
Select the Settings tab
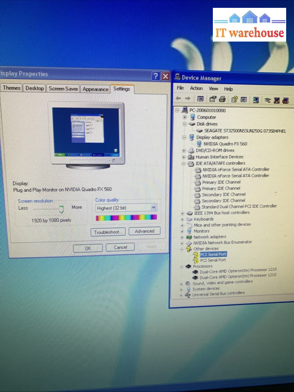click(122, 89)
